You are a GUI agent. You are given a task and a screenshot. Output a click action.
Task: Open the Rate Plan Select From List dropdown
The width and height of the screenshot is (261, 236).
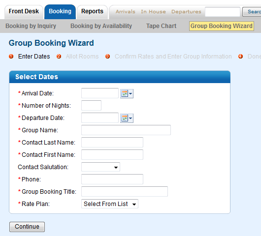pos(110,204)
